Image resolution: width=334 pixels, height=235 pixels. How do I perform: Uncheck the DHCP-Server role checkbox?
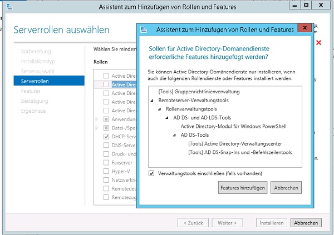[x=106, y=137]
